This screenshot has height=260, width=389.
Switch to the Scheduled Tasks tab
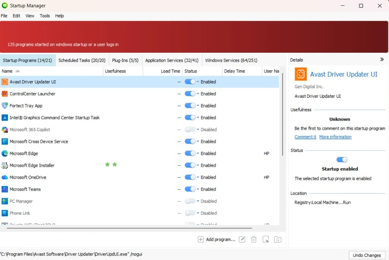click(82, 60)
